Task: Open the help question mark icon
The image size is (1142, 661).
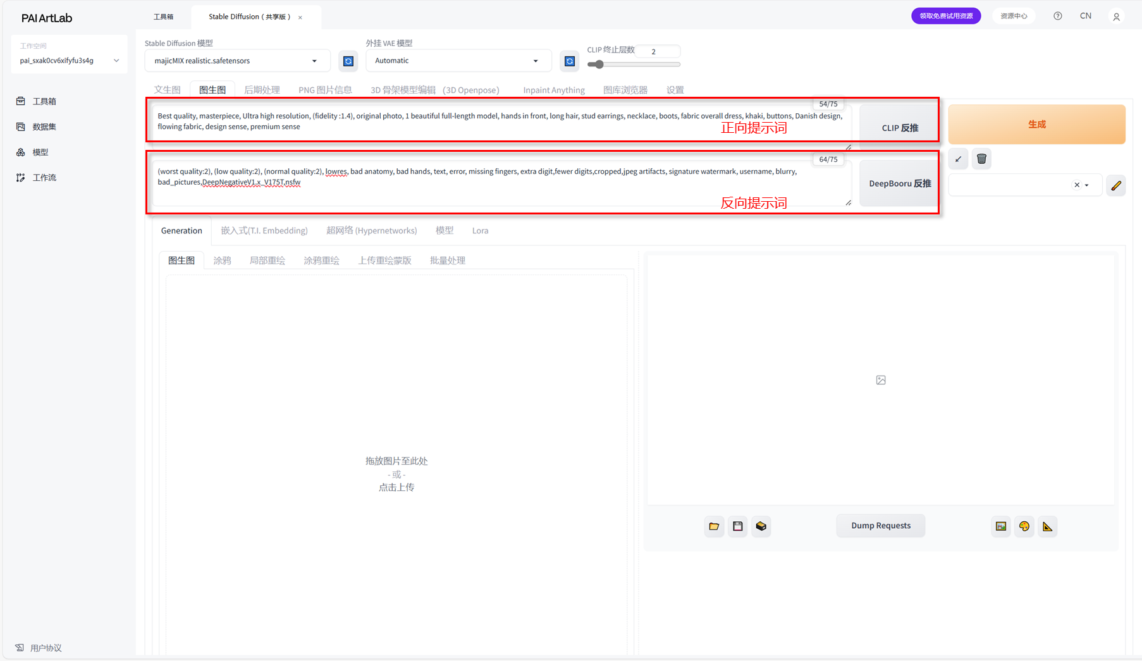Action: (1058, 16)
